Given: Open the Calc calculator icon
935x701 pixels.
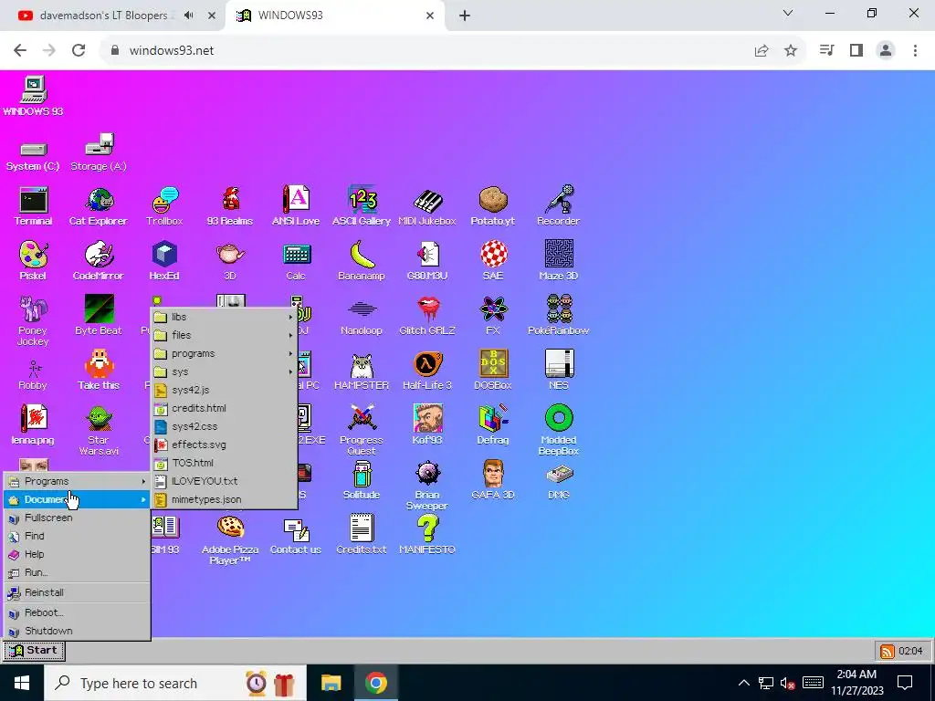Looking at the screenshot, I should tap(296, 260).
